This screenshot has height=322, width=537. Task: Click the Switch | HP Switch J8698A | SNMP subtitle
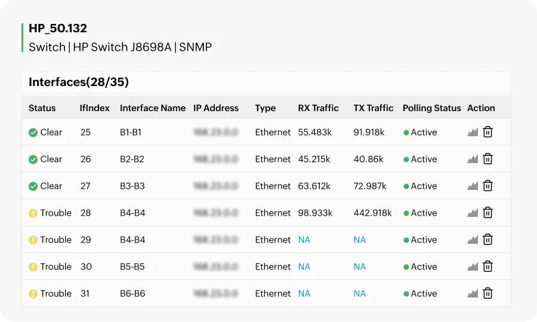click(120, 47)
